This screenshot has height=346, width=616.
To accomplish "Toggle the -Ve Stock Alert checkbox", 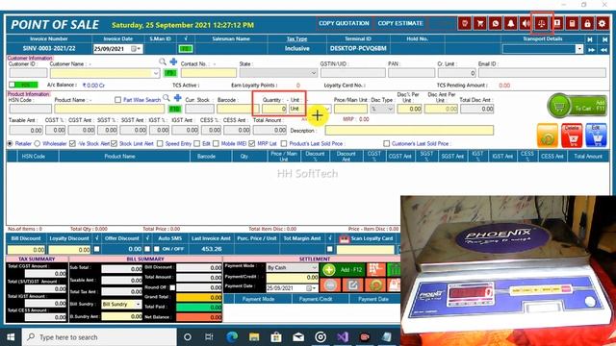I will point(72,143).
